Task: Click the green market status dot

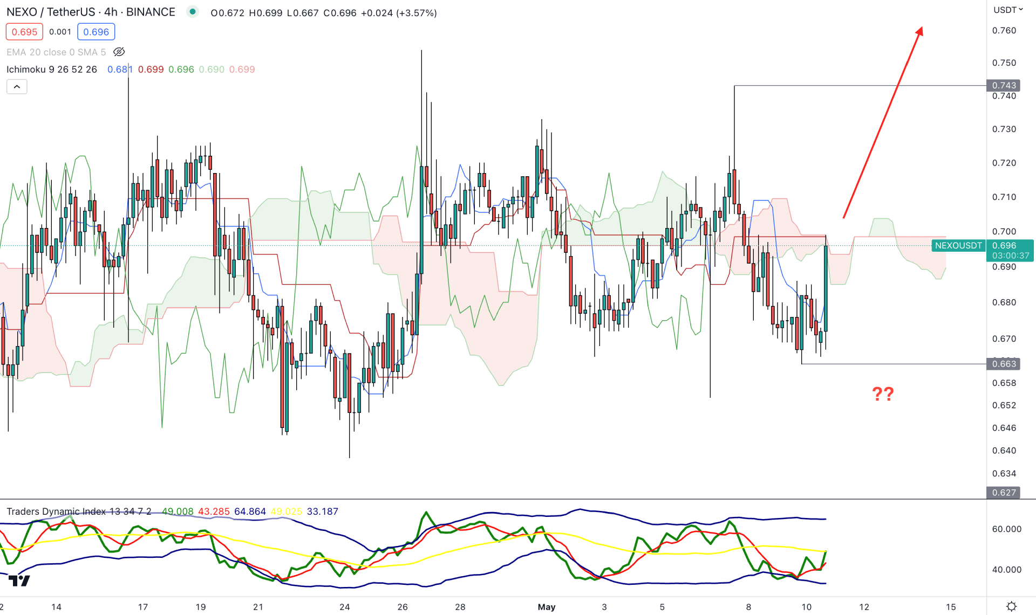Action: 193,12
